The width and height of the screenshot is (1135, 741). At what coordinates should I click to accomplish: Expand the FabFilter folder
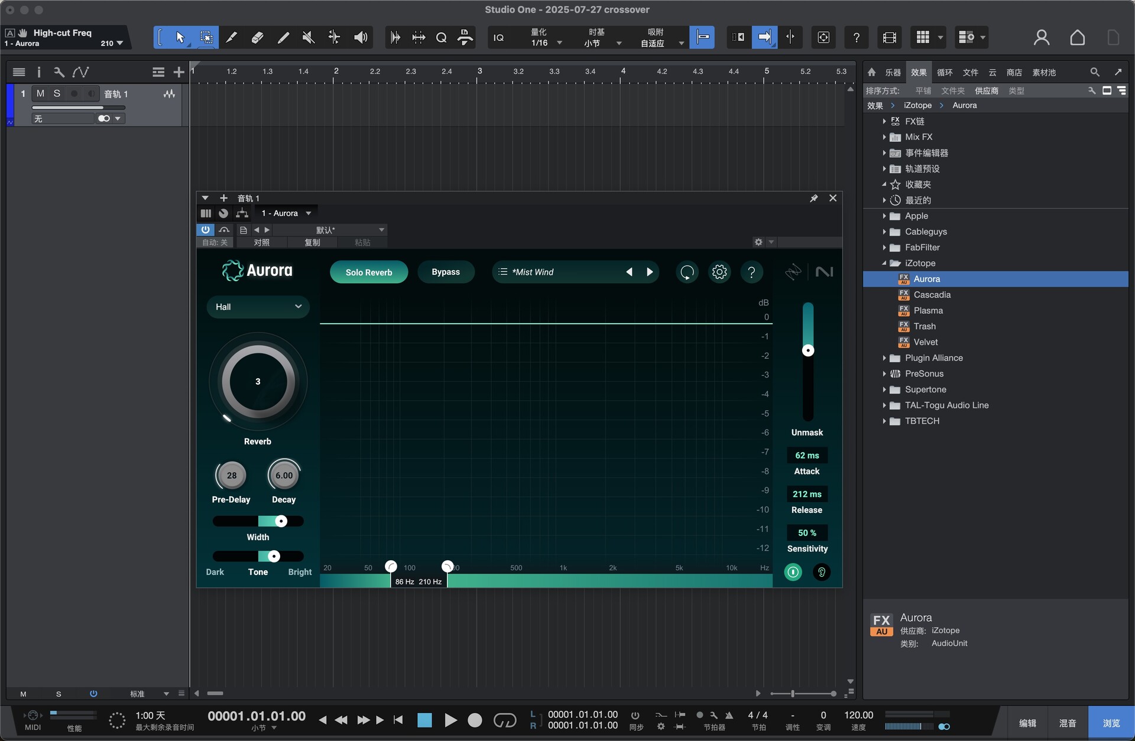tap(884, 247)
